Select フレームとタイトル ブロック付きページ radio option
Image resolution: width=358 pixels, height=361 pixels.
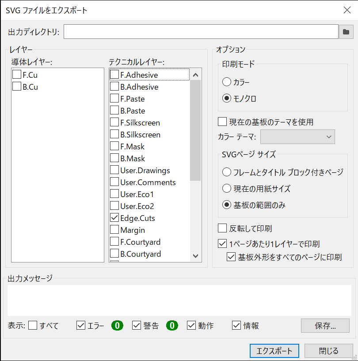pyautogui.click(x=227, y=172)
